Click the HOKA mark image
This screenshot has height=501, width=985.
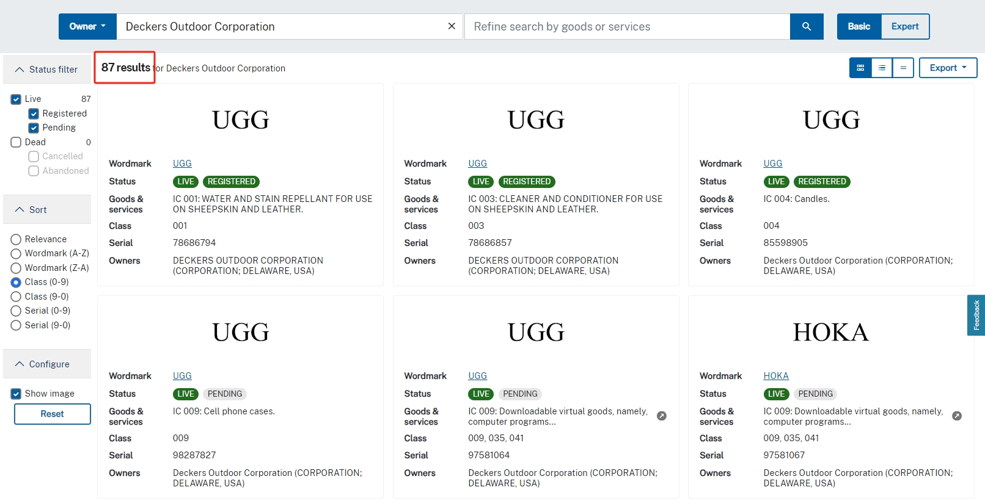(x=831, y=333)
